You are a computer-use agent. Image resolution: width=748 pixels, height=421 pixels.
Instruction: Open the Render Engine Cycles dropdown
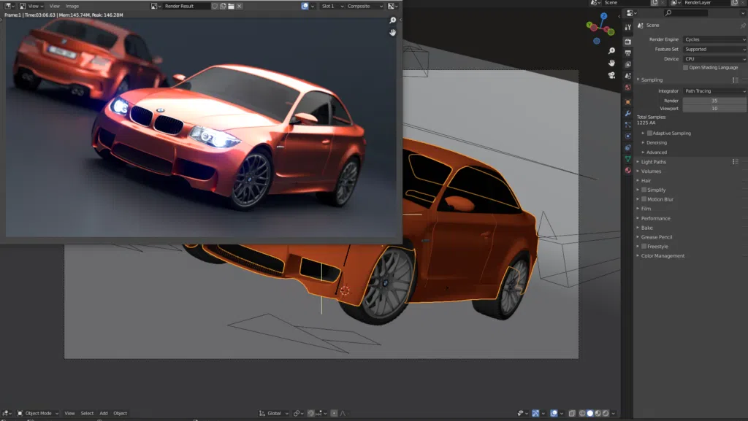(714, 39)
